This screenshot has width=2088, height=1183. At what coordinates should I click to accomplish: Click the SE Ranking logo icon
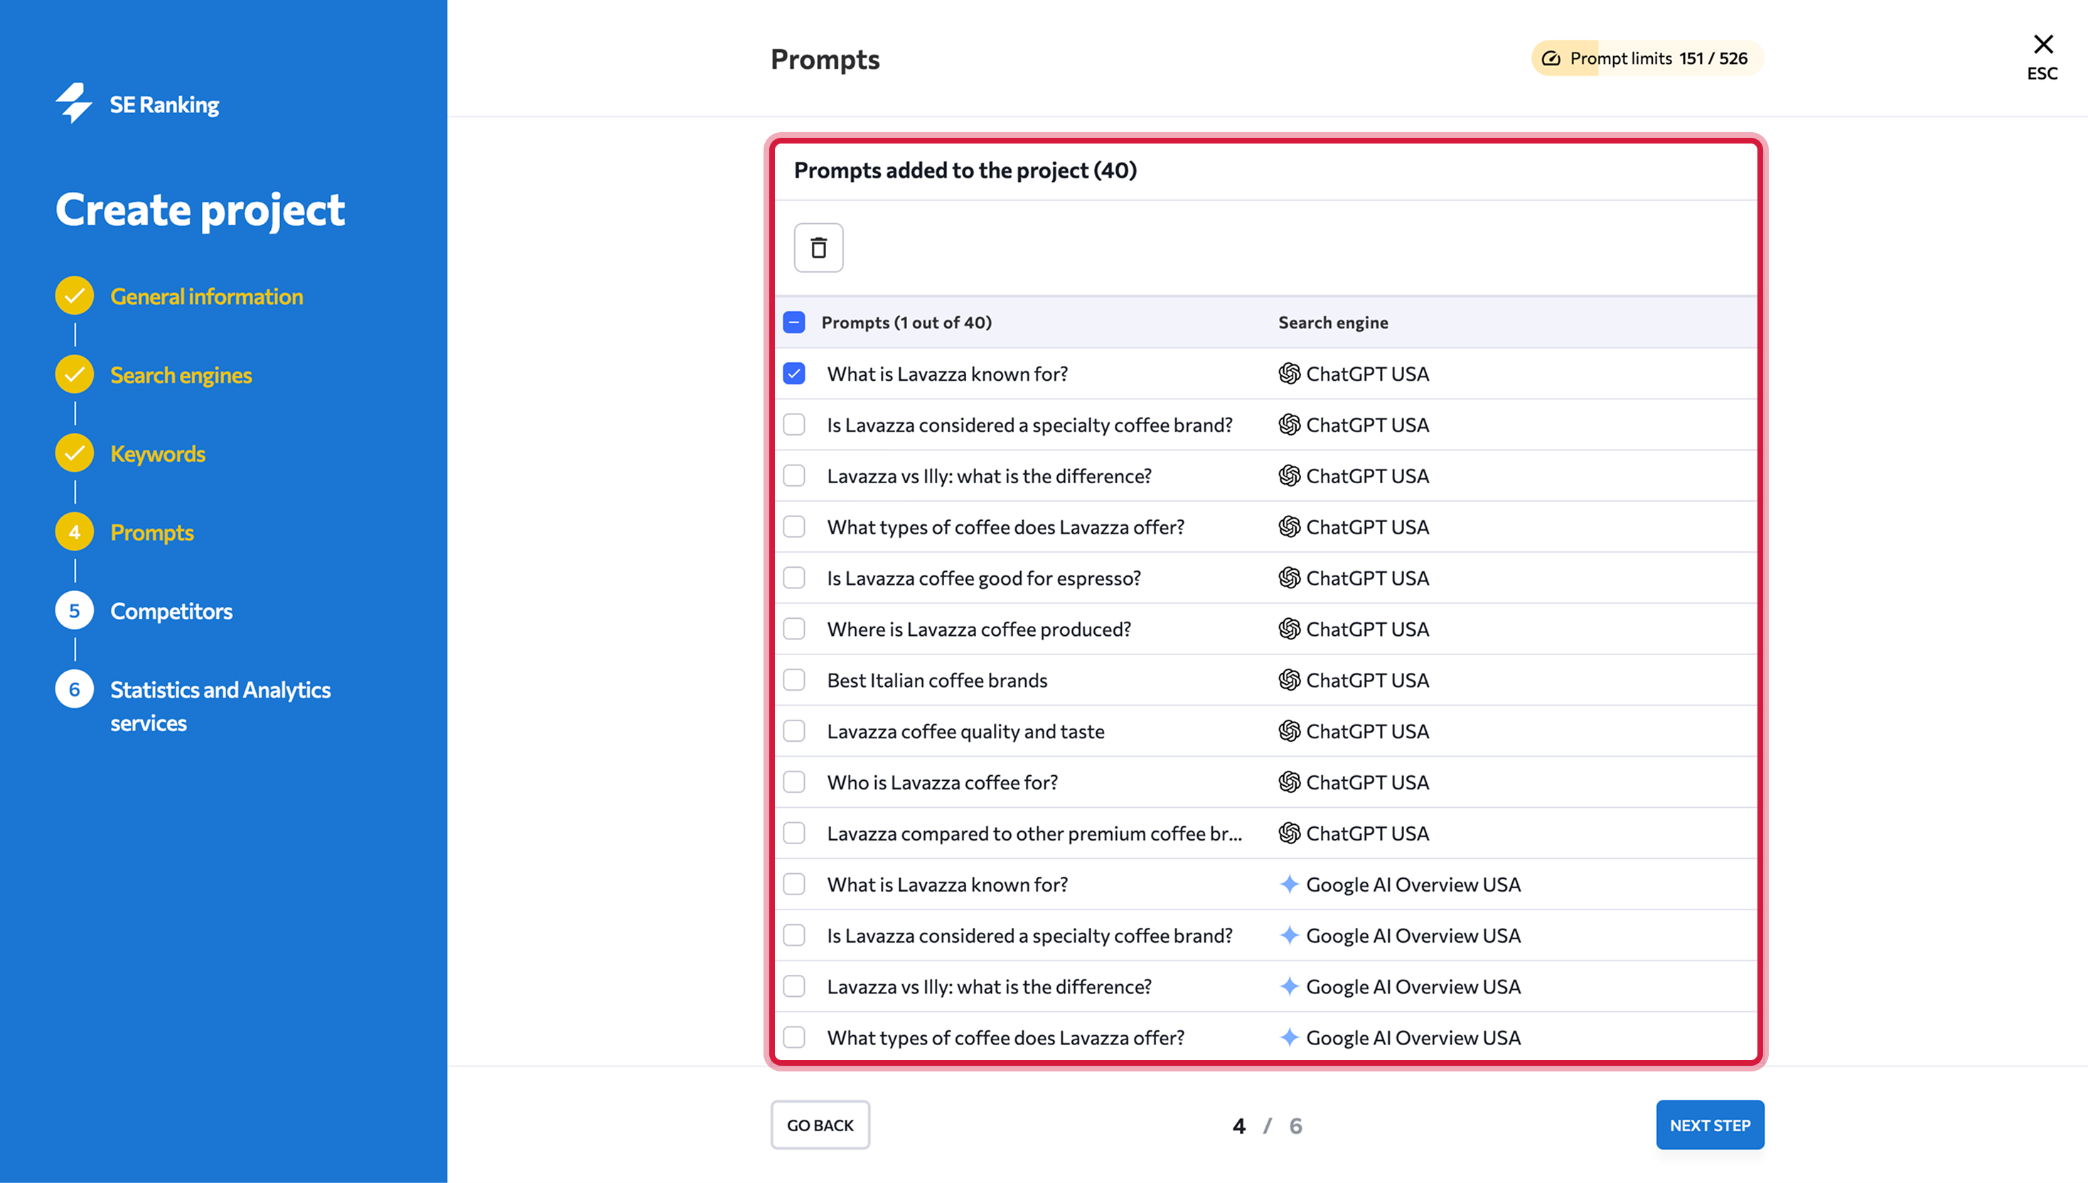click(74, 103)
